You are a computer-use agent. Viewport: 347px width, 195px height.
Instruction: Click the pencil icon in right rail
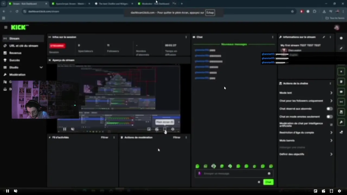pos(341,48)
